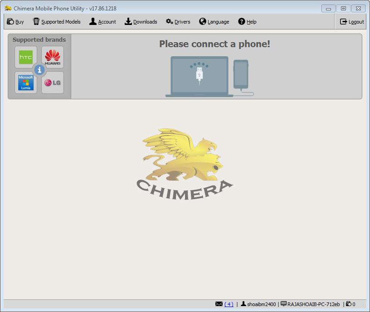Open the Downloads section

point(141,22)
